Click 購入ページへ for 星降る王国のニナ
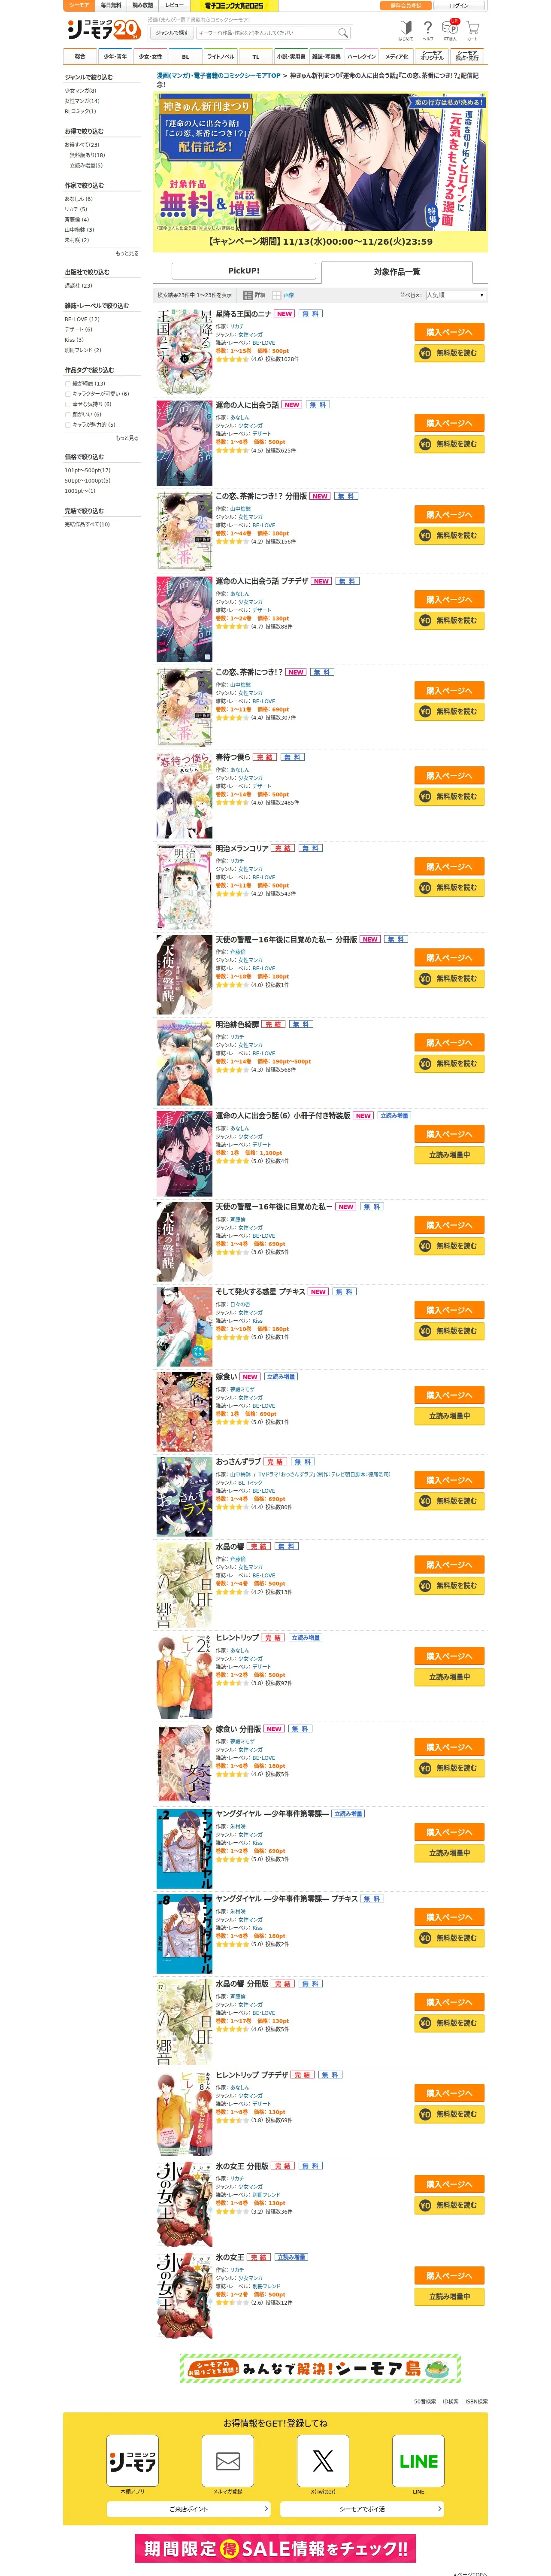551x2576 pixels. (449, 332)
